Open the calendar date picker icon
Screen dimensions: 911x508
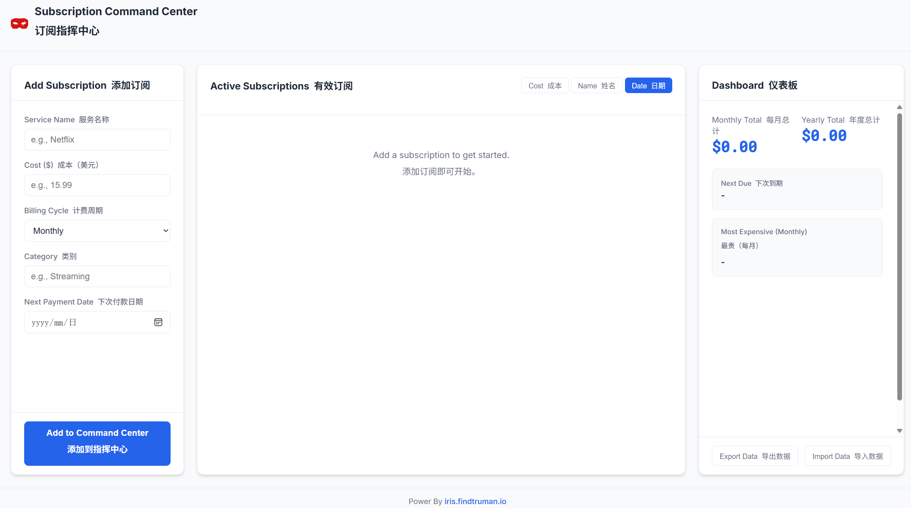click(158, 322)
